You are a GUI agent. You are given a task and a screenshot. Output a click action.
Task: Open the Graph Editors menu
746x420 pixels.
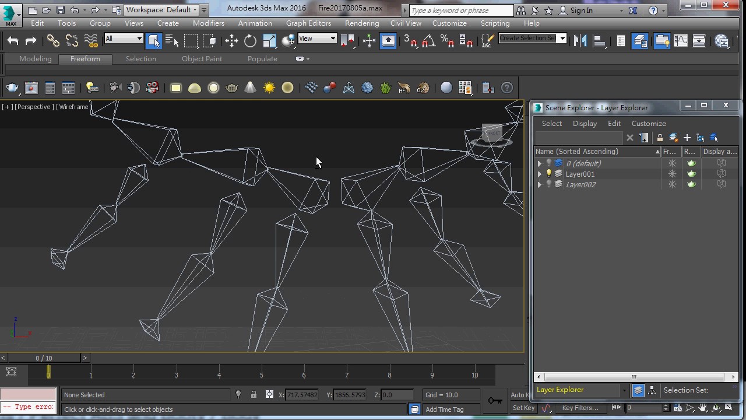pos(308,23)
